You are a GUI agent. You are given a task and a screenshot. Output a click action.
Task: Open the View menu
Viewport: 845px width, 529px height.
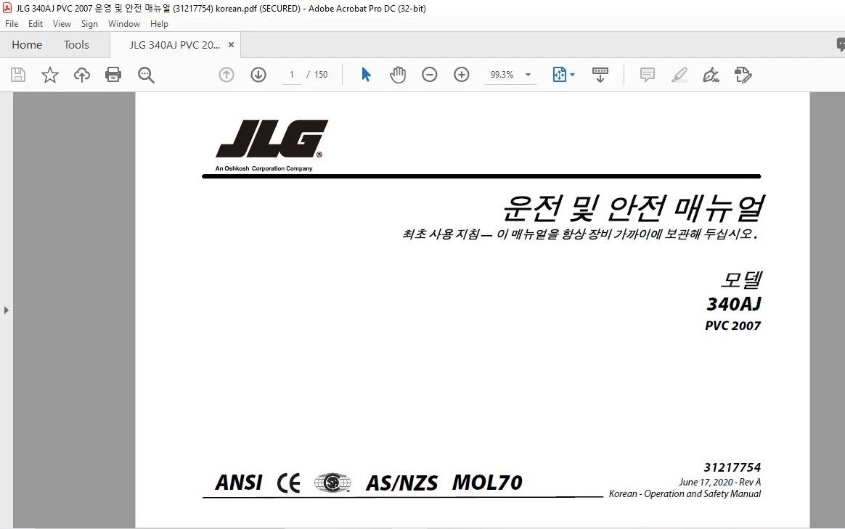62,24
